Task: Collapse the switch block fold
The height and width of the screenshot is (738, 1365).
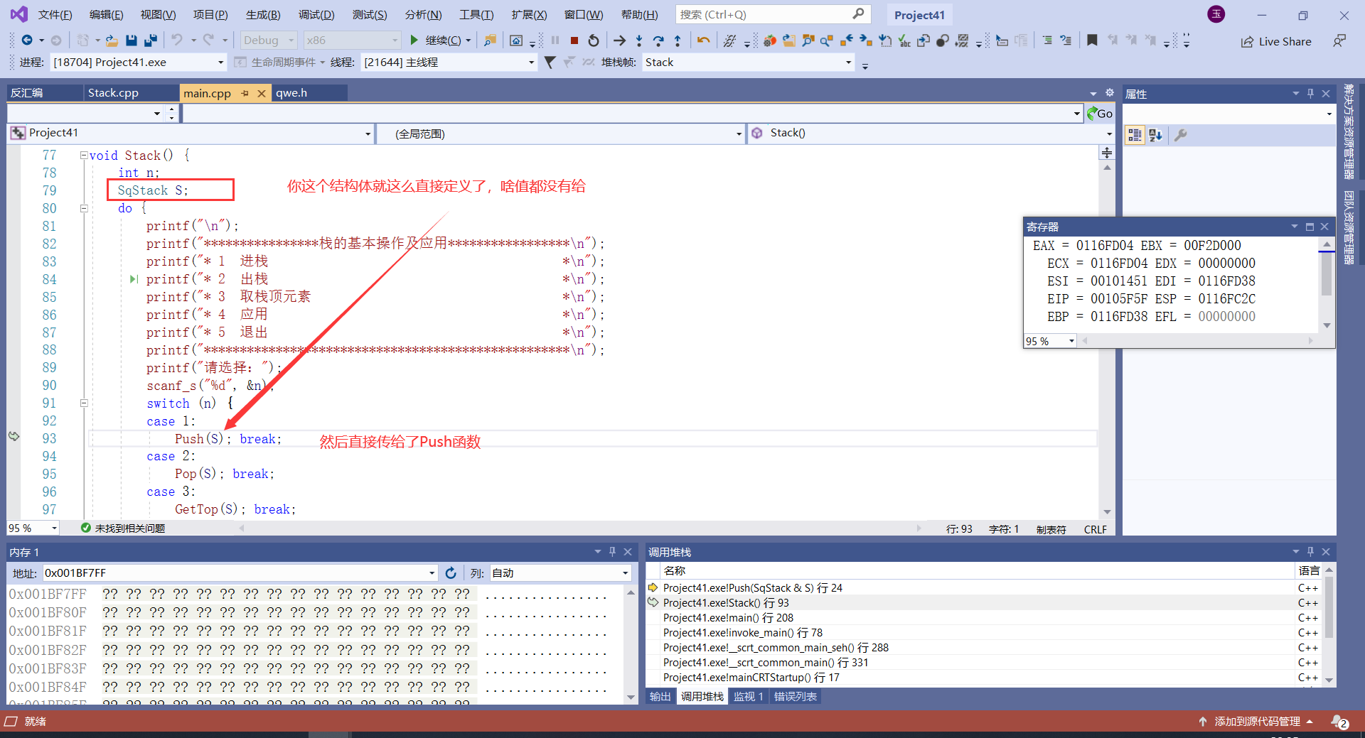Action: [x=84, y=403]
